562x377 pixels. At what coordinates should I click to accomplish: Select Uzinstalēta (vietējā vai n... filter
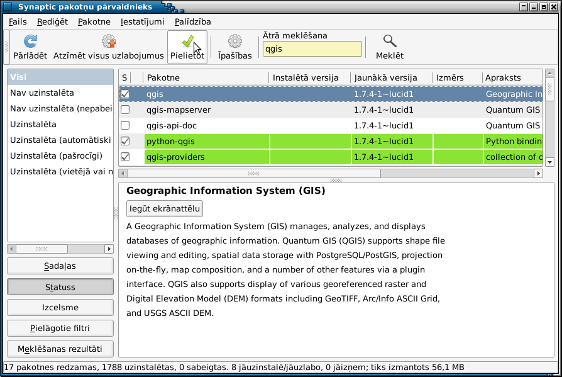pyautogui.click(x=60, y=172)
